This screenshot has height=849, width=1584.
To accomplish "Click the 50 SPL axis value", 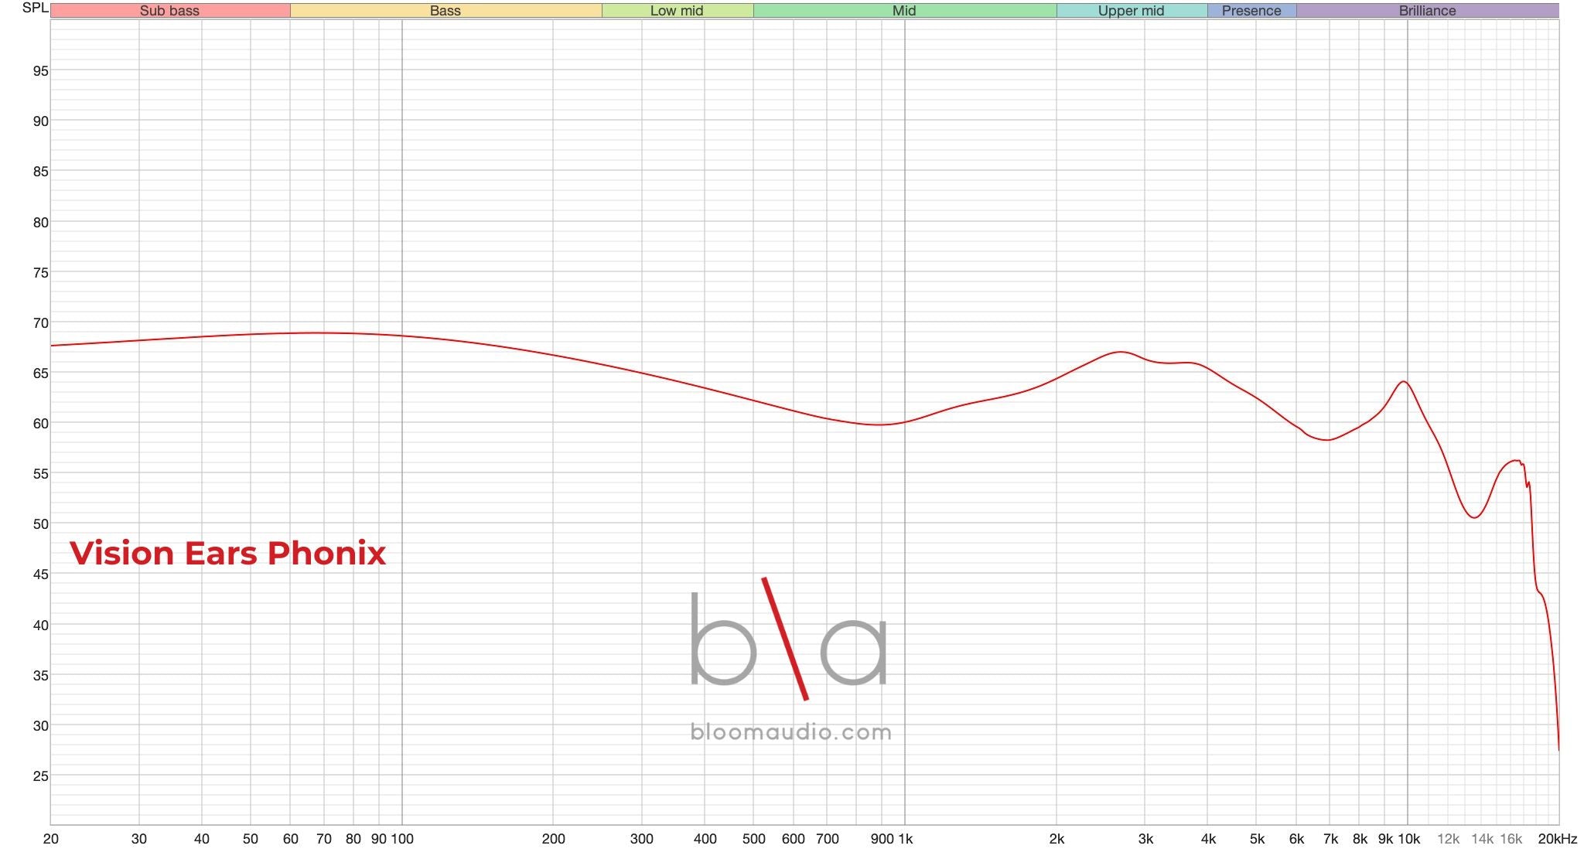I will [x=40, y=524].
